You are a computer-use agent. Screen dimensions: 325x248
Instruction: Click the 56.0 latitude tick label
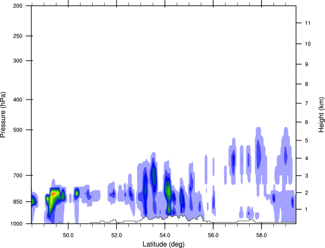click(x=213, y=235)
